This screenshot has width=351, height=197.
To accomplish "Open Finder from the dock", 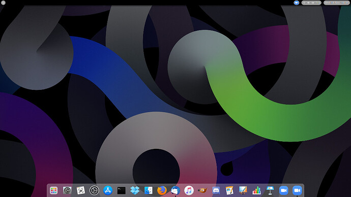I will [149, 190].
